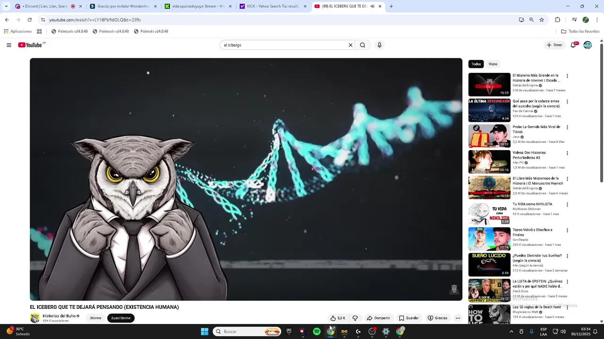Open Chrome three-dot menu
The width and height of the screenshot is (604, 339).
pyautogui.click(x=597, y=20)
